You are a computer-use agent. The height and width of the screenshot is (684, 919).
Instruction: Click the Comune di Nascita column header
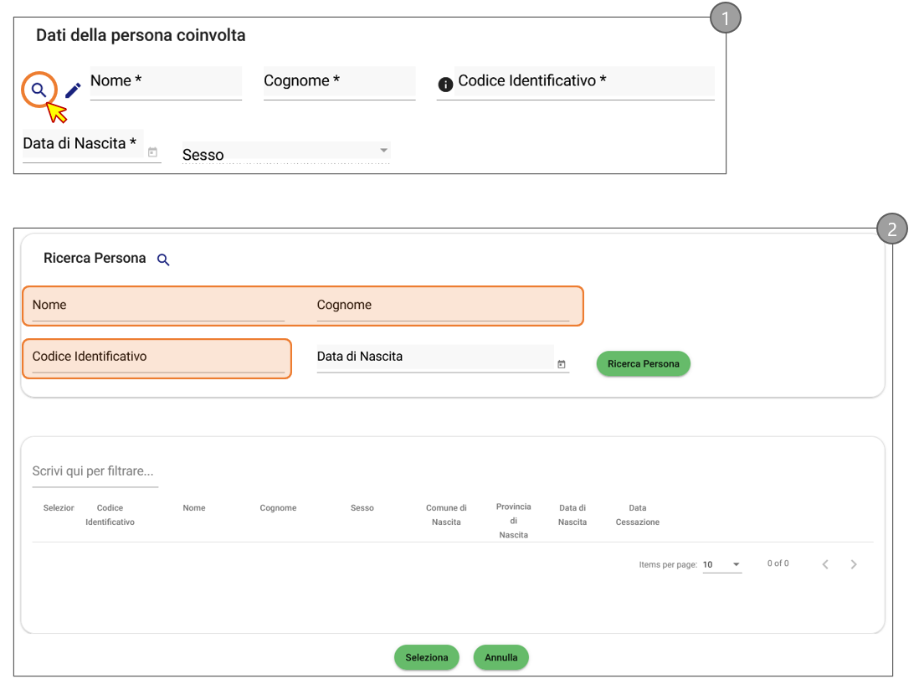(x=446, y=515)
